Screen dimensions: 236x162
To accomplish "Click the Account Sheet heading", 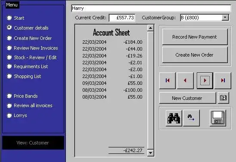I will coord(111,32).
